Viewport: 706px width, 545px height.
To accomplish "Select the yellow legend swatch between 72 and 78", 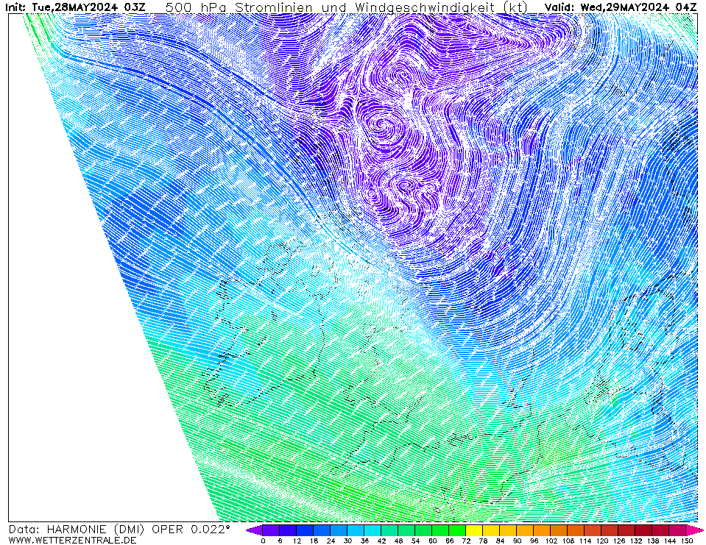I will pyautogui.click(x=475, y=530).
